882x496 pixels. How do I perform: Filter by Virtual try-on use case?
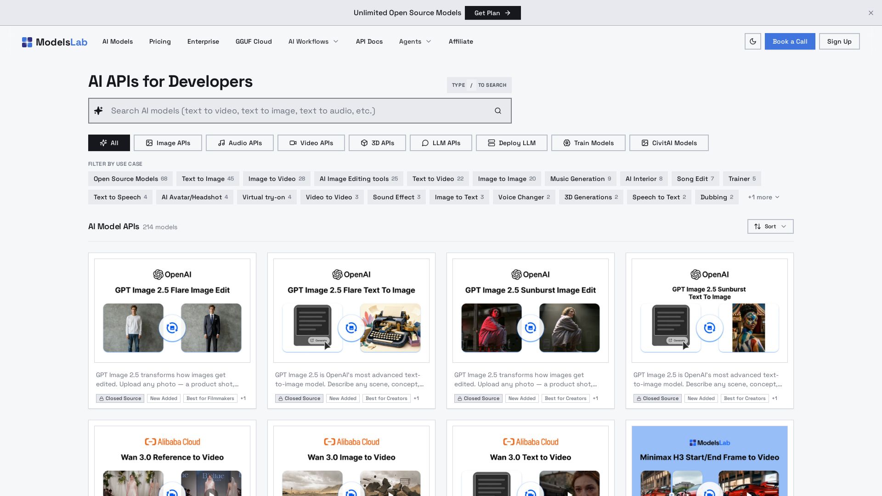tap(267, 197)
